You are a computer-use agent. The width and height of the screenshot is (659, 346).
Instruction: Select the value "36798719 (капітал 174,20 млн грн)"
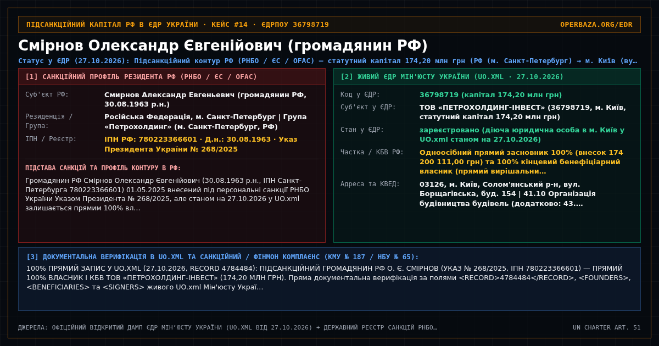tap(490, 95)
